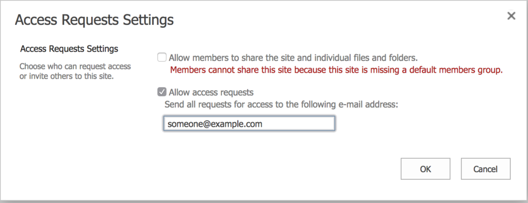Click inside the e-mail address text box
The height and width of the screenshot is (203, 528).
coord(249,124)
